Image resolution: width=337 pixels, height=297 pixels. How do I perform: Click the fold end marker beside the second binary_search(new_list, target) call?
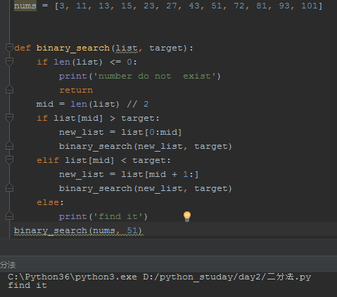click(x=9, y=188)
